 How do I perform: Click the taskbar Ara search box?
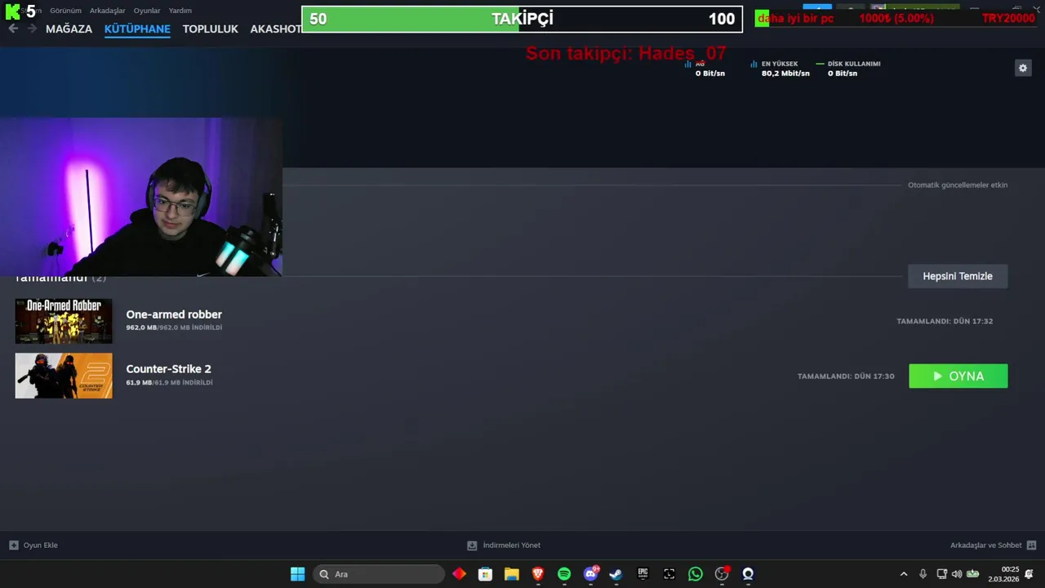click(x=380, y=574)
